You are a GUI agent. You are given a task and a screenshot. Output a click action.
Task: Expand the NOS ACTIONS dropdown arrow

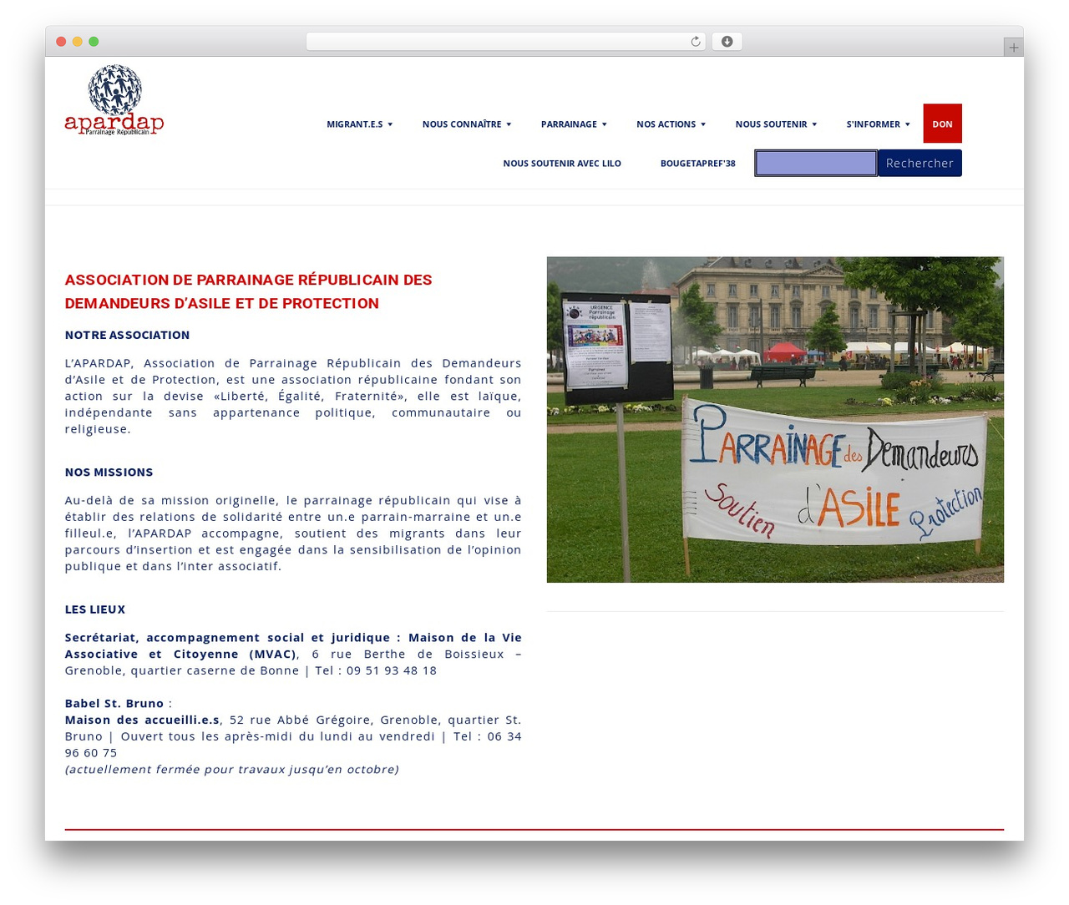703,124
